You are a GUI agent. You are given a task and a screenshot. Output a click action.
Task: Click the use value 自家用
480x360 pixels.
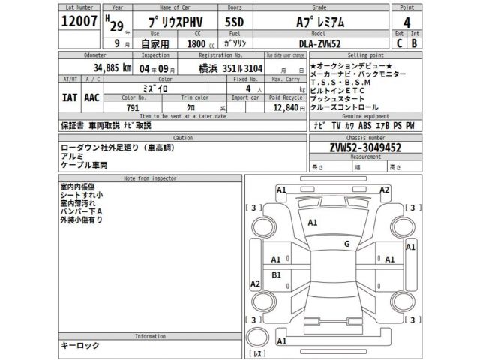(155, 44)
